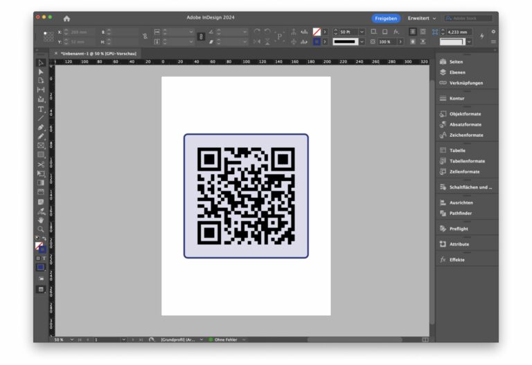Click fill swatch in the tools panel

pyautogui.click(x=39, y=245)
